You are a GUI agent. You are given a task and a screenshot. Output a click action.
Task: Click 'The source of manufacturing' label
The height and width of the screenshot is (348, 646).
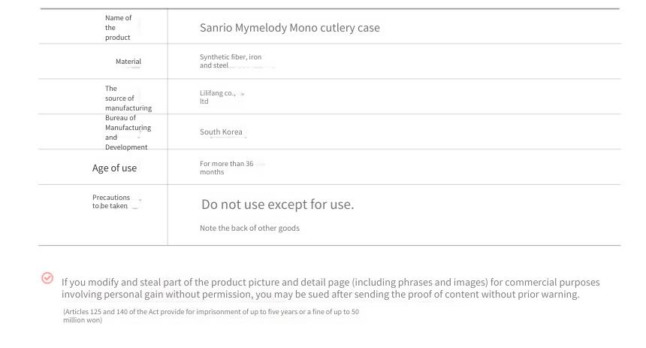click(x=128, y=98)
